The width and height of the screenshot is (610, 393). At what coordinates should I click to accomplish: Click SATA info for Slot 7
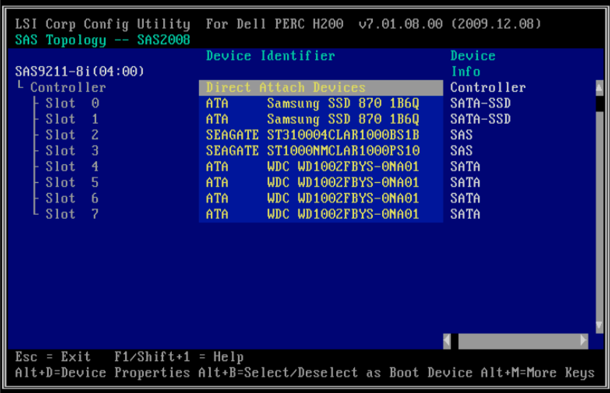point(465,214)
